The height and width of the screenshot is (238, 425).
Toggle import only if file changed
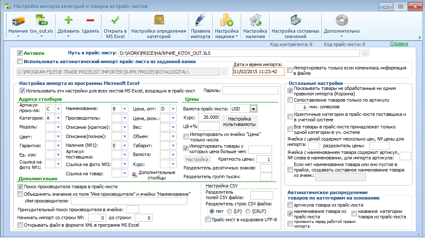tap(290, 70)
